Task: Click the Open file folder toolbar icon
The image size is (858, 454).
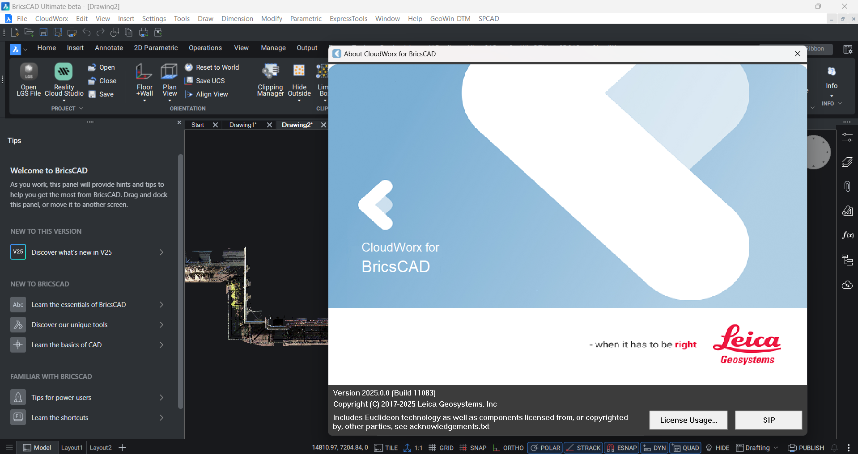Action: coord(29,32)
